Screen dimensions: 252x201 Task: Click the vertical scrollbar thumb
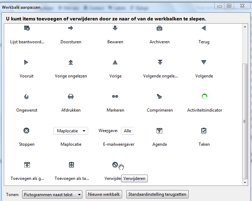pos(245,121)
